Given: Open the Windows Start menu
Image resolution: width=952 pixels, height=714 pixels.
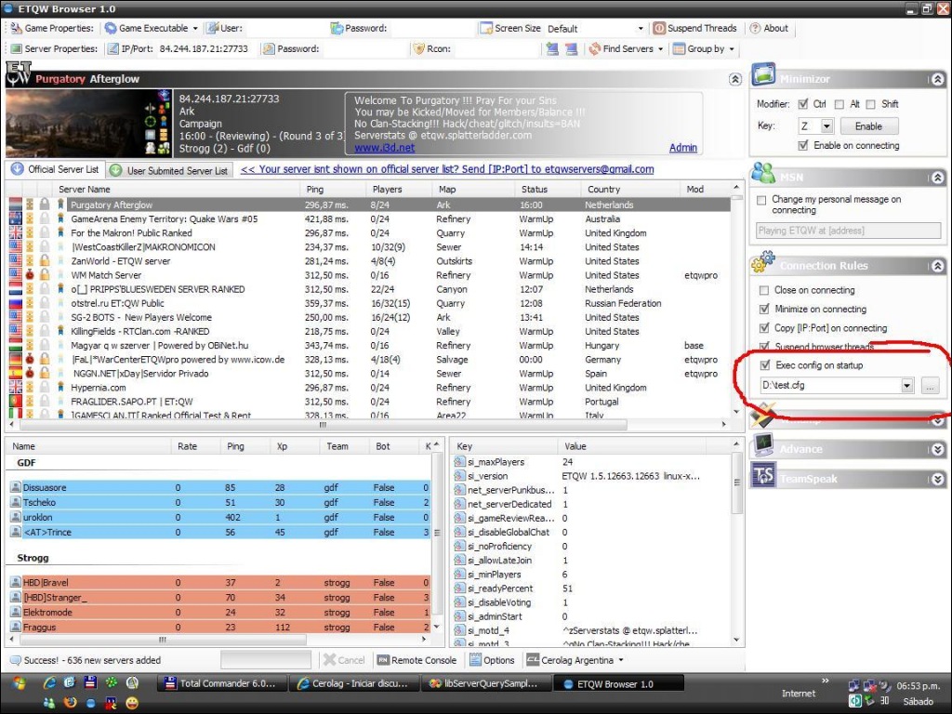Looking at the screenshot, I should coord(19,683).
